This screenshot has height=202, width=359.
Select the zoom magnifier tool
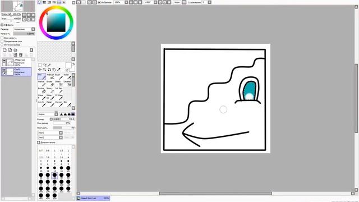coord(44,70)
